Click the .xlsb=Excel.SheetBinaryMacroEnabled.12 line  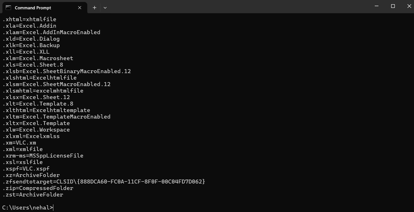[x=67, y=71]
